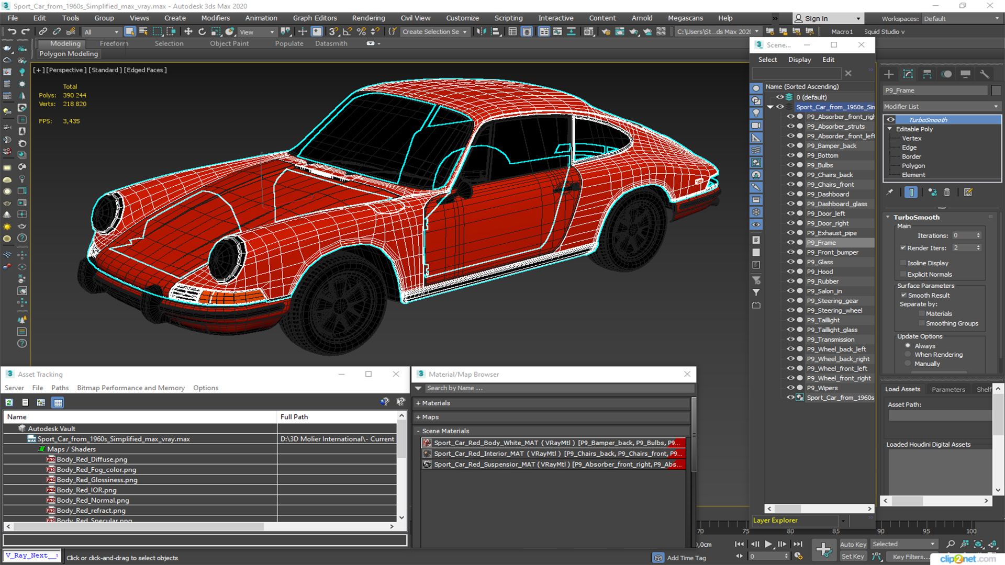The image size is (1005, 565).
Task: Expand Maps group in Material/Map Browser
Action: coord(418,417)
